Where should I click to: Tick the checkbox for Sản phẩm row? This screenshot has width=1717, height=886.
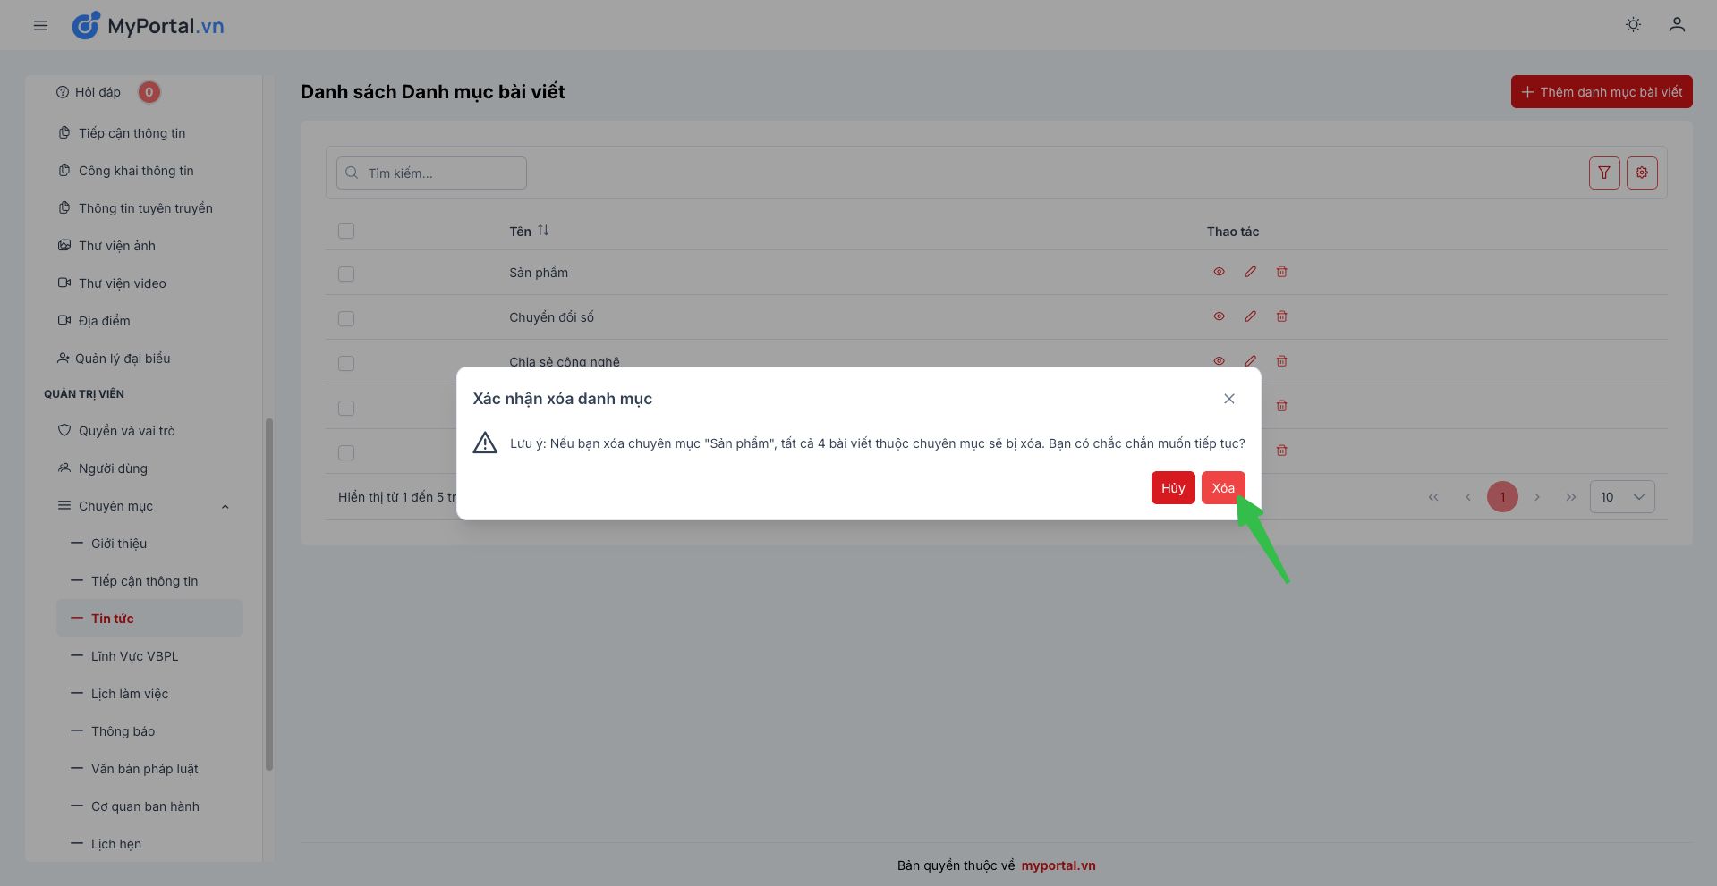click(346, 274)
